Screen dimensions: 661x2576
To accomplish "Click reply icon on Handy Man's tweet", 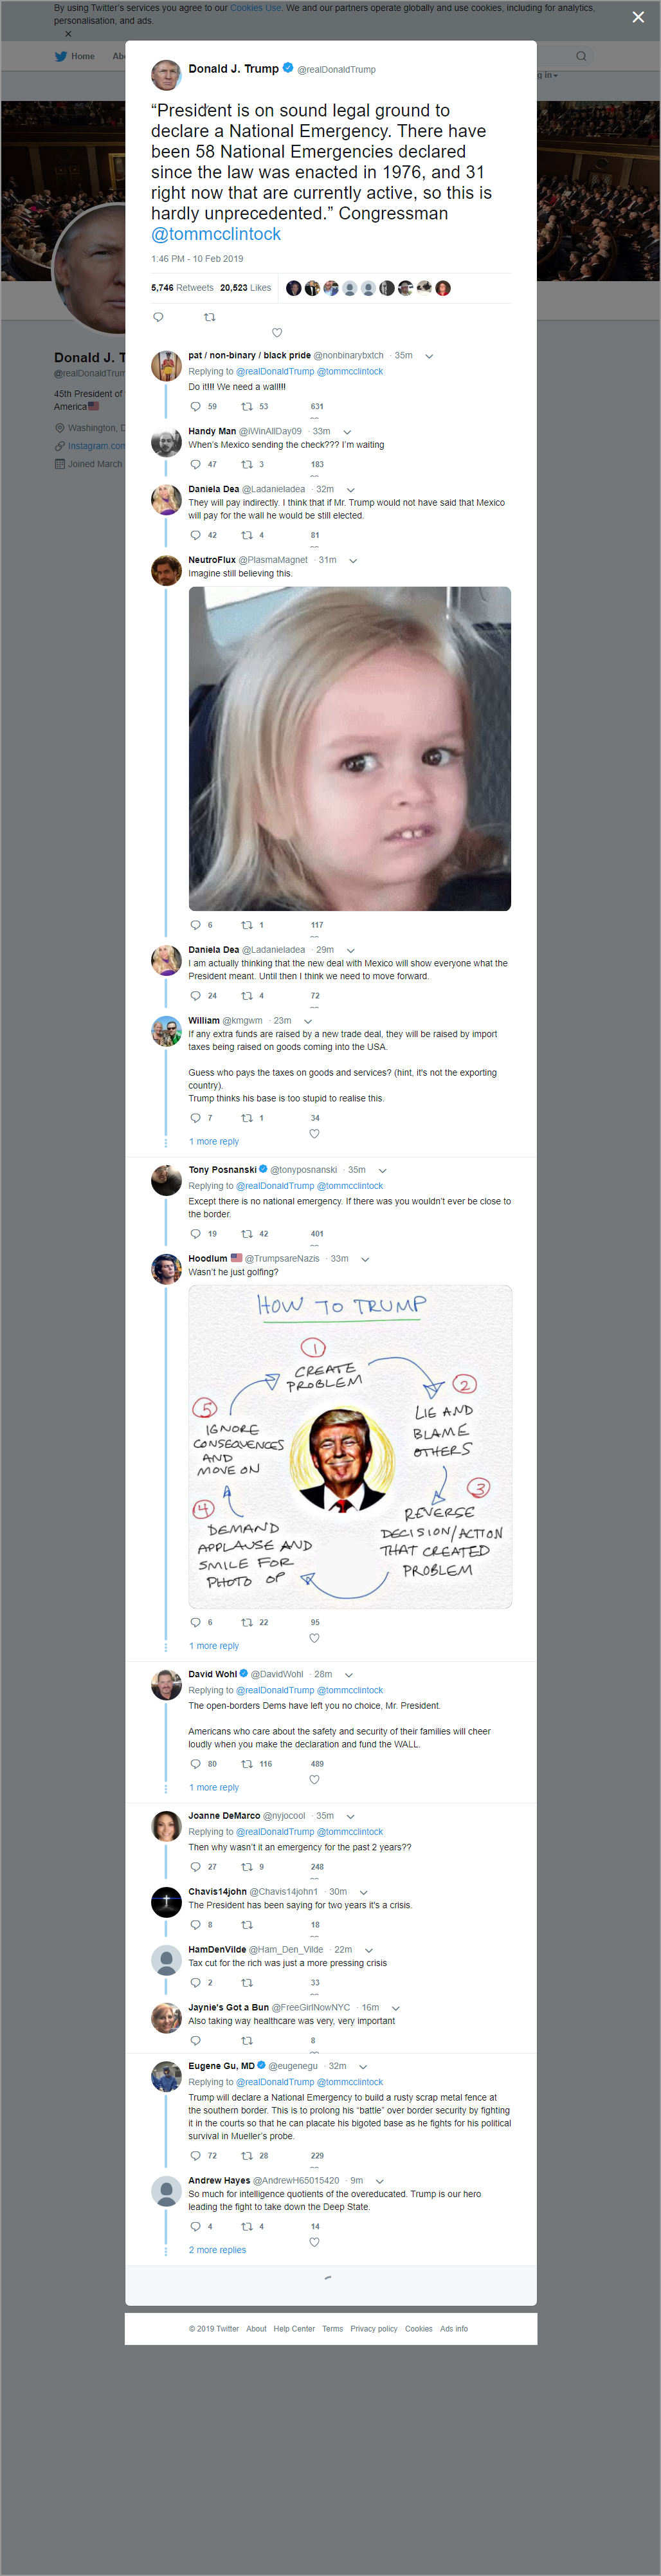I will coord(195,464).
